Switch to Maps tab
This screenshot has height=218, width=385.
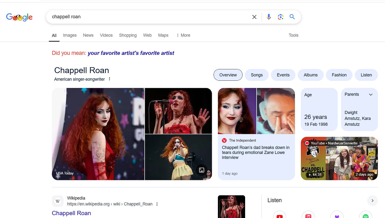[163, 35]
